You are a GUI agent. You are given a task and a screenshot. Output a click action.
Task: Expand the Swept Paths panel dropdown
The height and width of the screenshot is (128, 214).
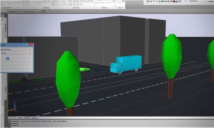(x=12, y=7)
